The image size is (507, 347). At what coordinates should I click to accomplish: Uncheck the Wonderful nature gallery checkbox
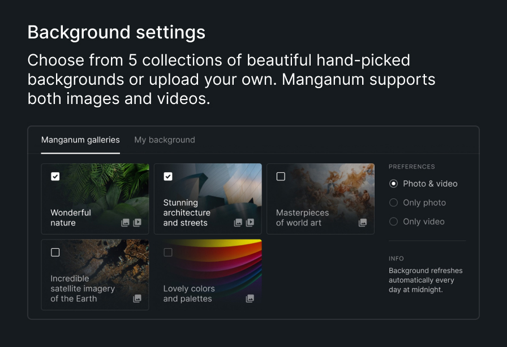pos(55,176)
